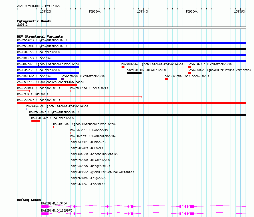This screenshot has width=254, height=217.
Task: Open nsv5986489 (Wu2021) label
Action: pyautogui.click(x=87, y=148)
